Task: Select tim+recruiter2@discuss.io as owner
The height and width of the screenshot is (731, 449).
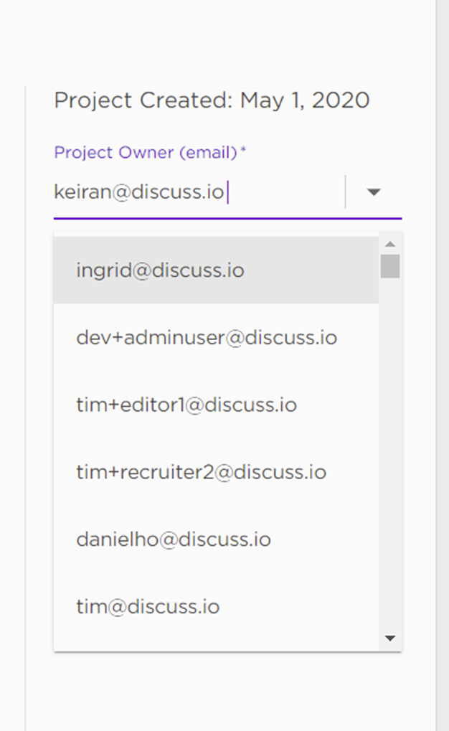Action: (216, 472)
